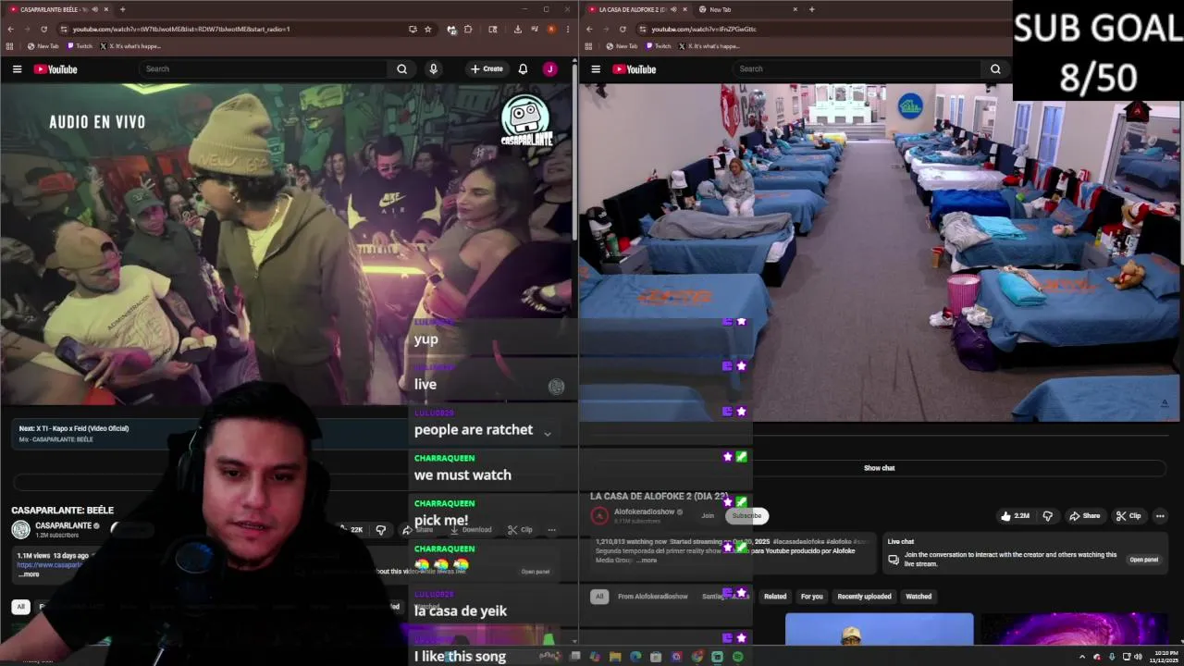The height and width of the screenshot is (666, 1184).
Task: Open New Tab bookmark in right window
Action: [621, 46]
